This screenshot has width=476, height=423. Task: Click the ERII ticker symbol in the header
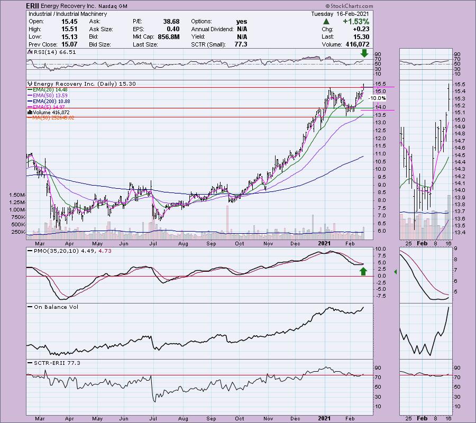tap(32, 6)
